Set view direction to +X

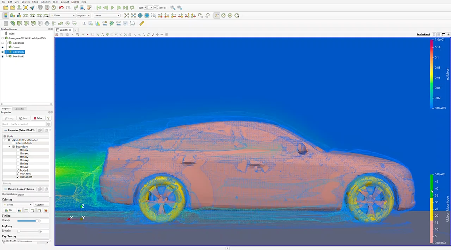(160, 16)
